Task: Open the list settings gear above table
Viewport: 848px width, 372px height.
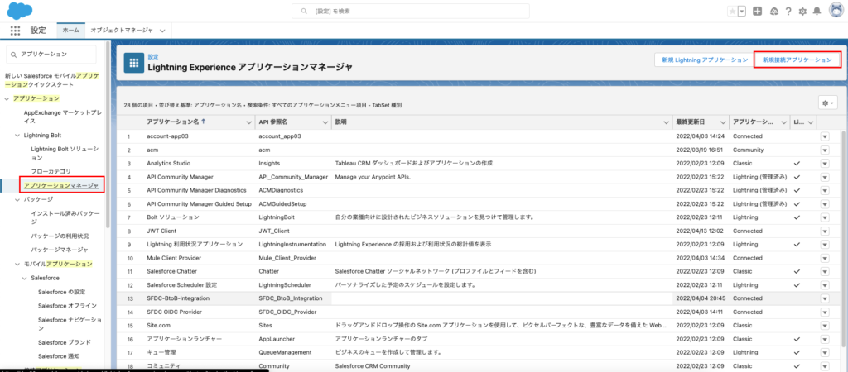Action: [827, 103]
